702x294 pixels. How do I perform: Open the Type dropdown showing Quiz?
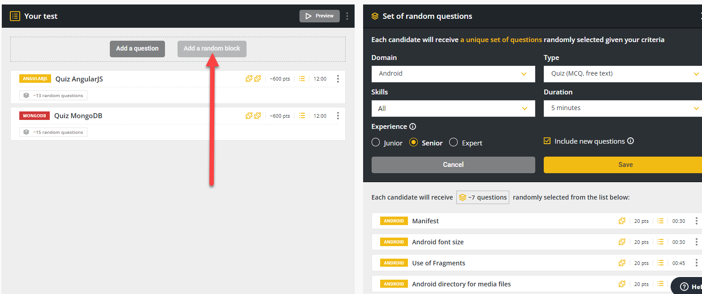623,74
